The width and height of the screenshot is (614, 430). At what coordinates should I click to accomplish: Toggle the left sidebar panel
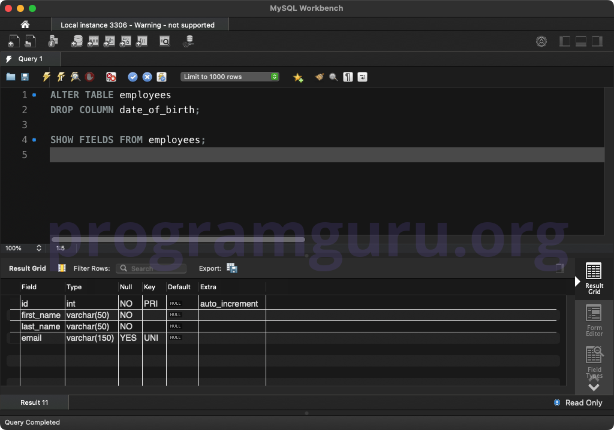pos(565,41)
